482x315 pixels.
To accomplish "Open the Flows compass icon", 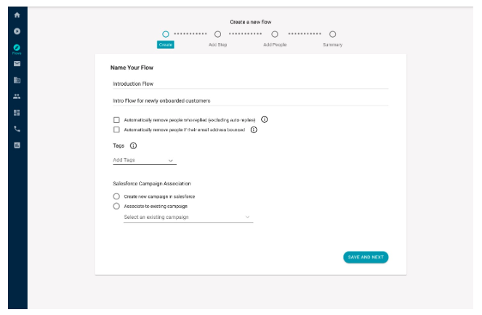I will (17, 49).
